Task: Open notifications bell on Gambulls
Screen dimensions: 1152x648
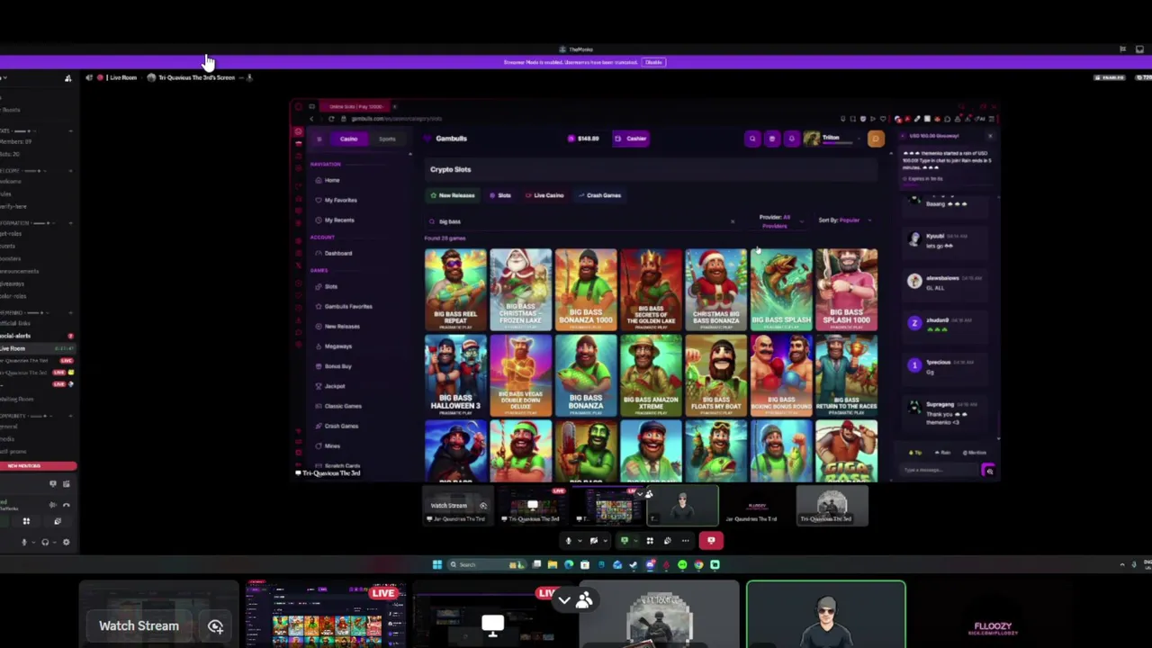Action: (x=792, y=139)
